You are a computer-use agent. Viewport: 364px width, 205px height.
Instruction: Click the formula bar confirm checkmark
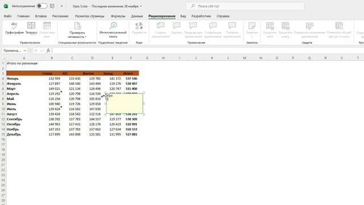coord(42,51)
